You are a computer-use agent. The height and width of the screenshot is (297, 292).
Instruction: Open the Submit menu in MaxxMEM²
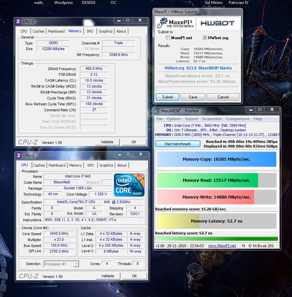pyautogui.click(x=192, y=119)
